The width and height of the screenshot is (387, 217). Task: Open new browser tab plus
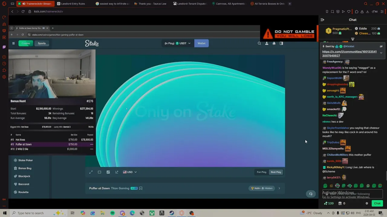click(x=290, y=4)
